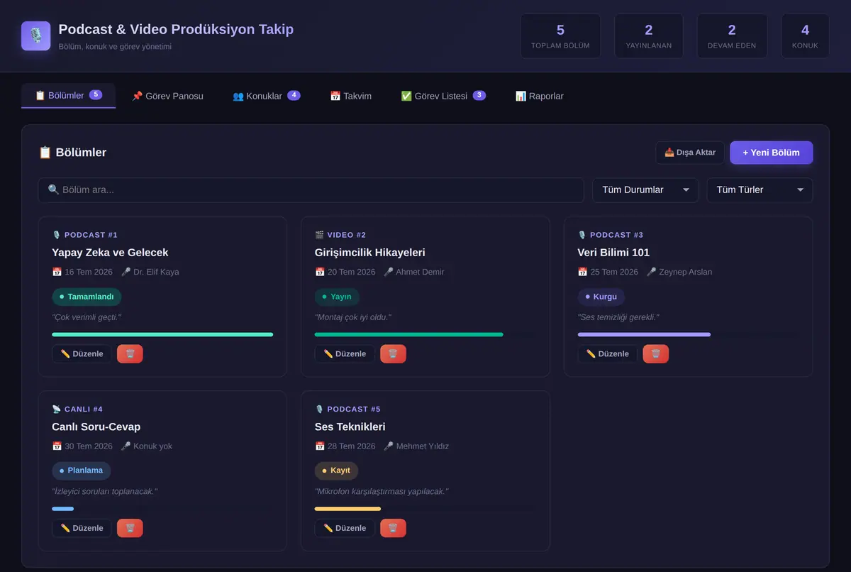Click the Tamamlandı status badge

point(87,297)
